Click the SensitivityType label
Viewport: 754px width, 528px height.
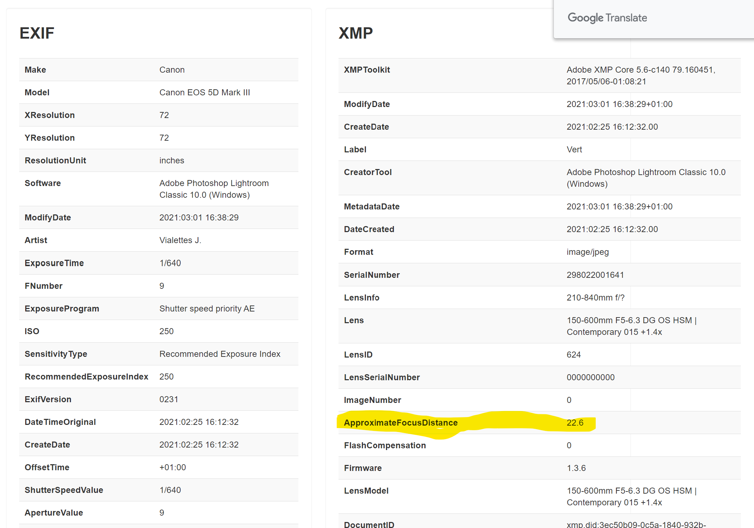point(56,354)
